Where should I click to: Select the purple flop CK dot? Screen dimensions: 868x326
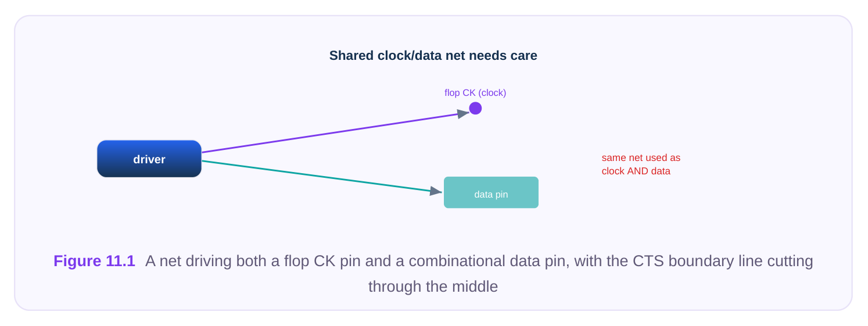coord(475,108)
